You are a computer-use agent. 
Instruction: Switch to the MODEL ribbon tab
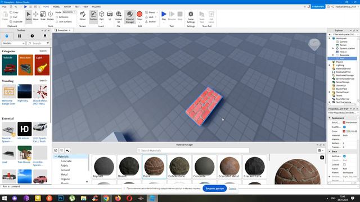(56, 7)
